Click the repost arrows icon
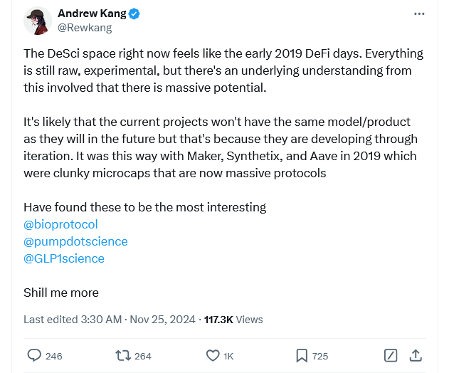 tap(123, 355)
